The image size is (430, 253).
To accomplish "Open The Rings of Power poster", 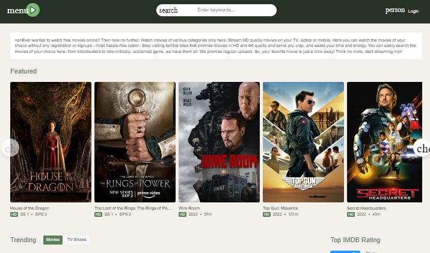I will (135, 142).
